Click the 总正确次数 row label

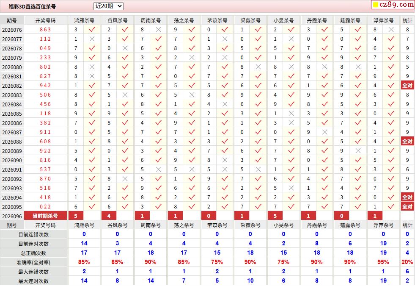tap(33, 253)
